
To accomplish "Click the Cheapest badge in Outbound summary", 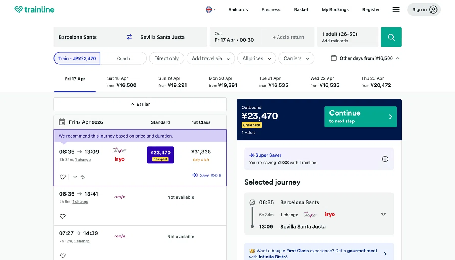I will (252, 125).
